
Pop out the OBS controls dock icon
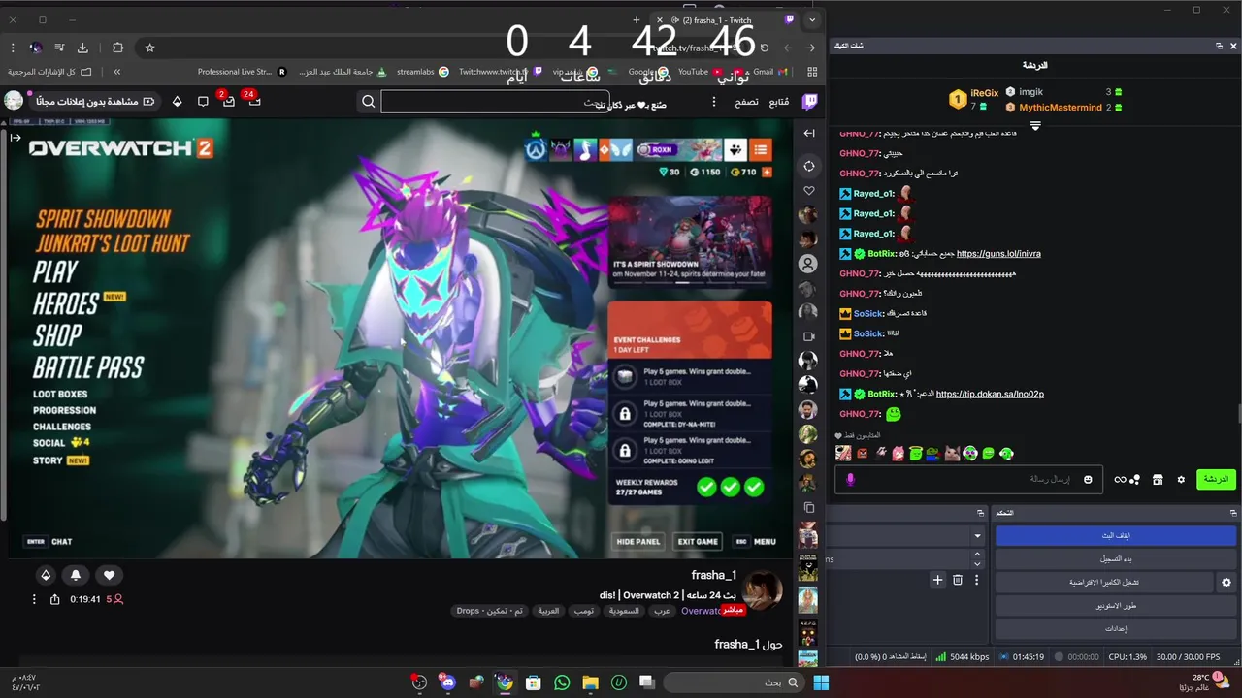click(x=1233, y=513)
